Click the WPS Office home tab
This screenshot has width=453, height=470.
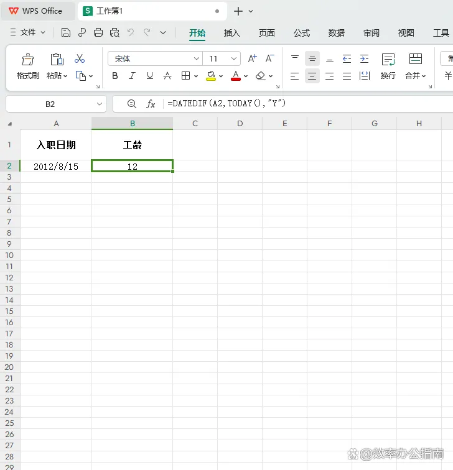pos(38,11)
